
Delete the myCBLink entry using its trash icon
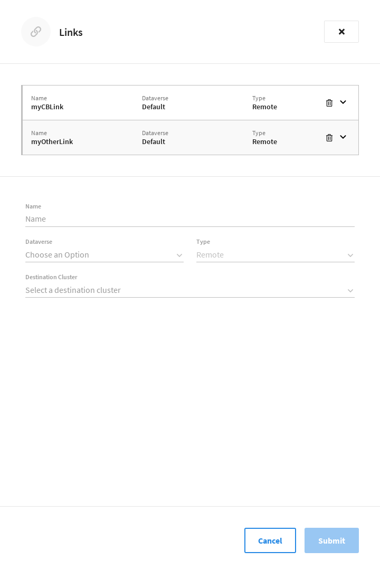point(329,102)
